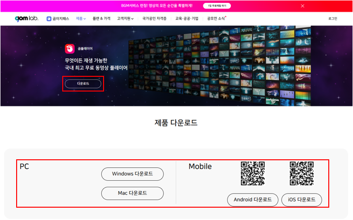The height and width of the screenshot is (220, 353).
Task: Click the 제품 다운로드 heading
Action: click(x=176, y=123)
